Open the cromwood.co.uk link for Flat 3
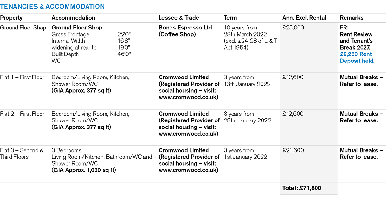Viewport: 386px width, 198px height. click(x=188, y=170)
